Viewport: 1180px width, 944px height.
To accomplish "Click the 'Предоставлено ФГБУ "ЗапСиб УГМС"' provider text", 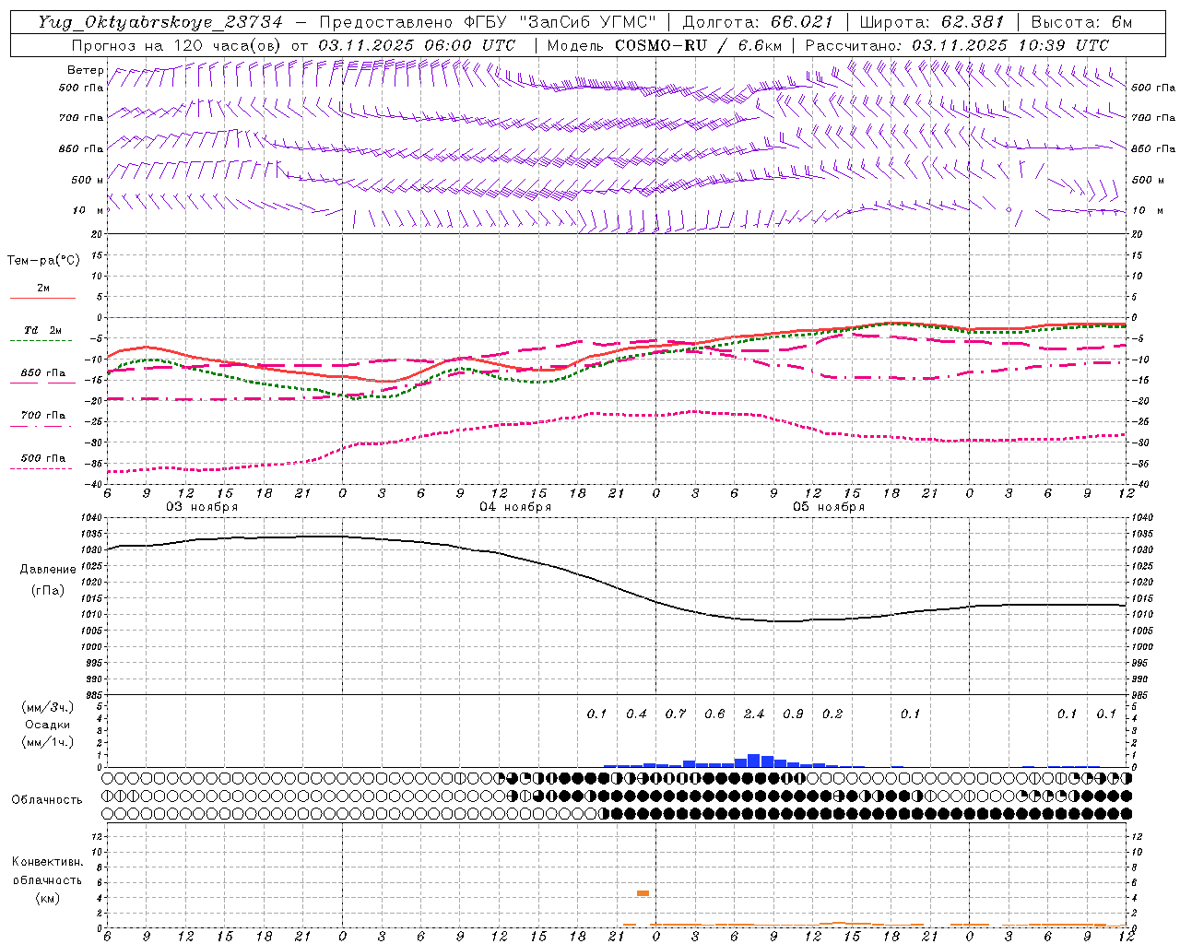I will pos(488,22).
